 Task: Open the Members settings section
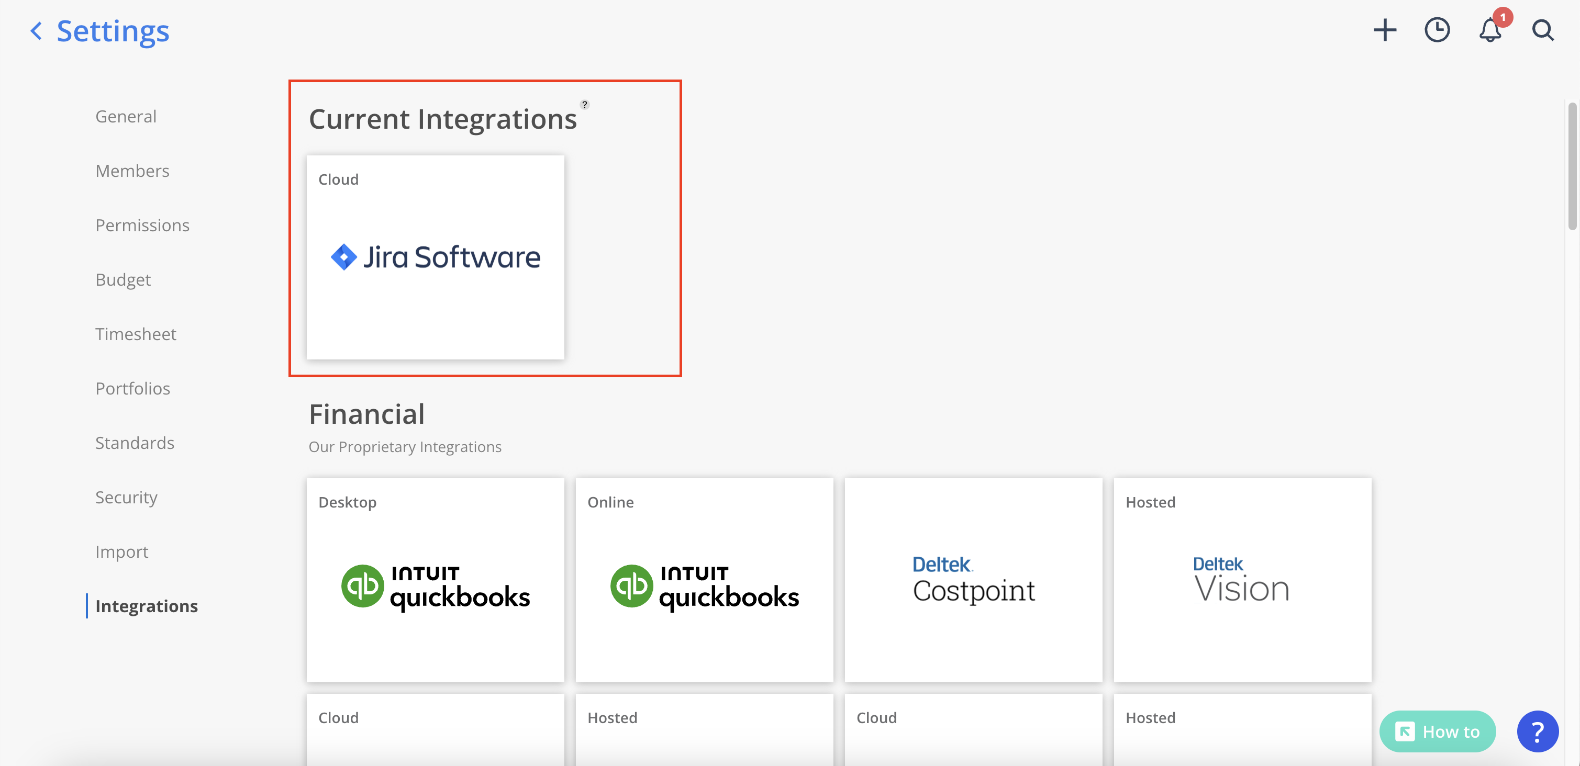click(x=132, y=171)
